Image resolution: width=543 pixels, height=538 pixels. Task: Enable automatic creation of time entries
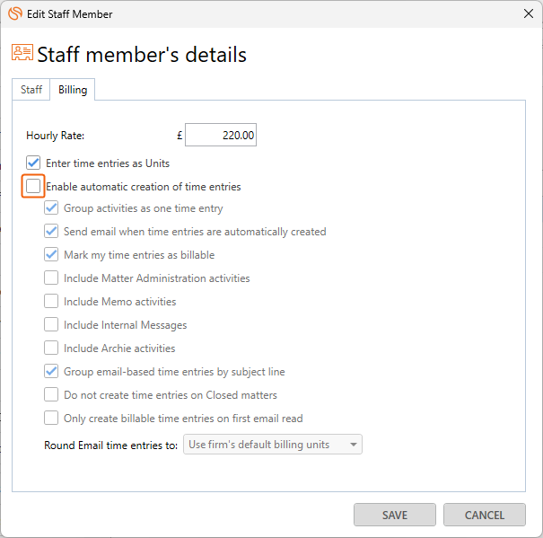click(33, 186)
